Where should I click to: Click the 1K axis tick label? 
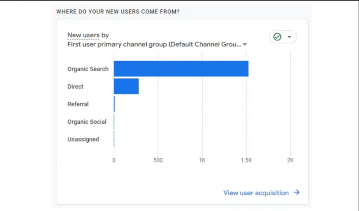[202, 160]
